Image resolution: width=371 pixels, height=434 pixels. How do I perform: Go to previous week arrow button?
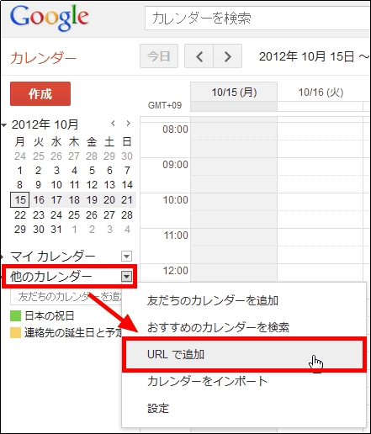tap(199, 56)
